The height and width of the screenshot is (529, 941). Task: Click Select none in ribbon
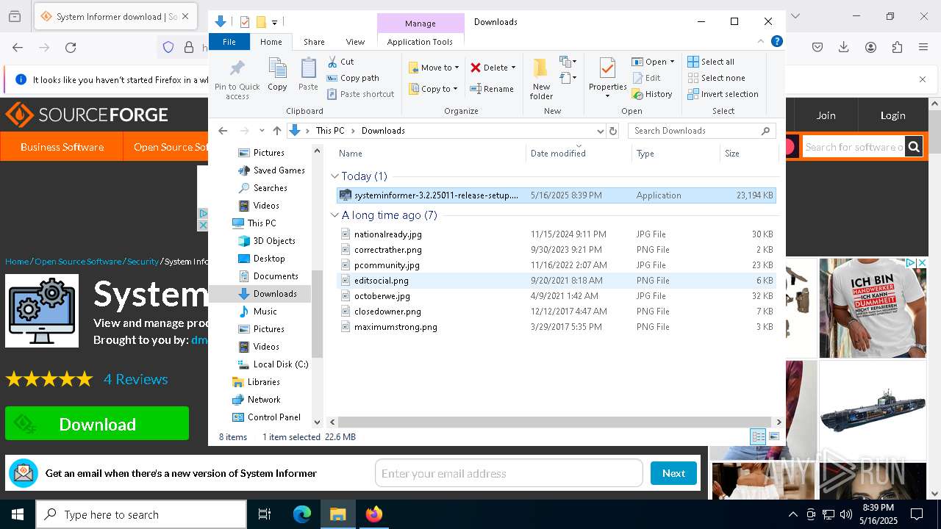[716, 78]
